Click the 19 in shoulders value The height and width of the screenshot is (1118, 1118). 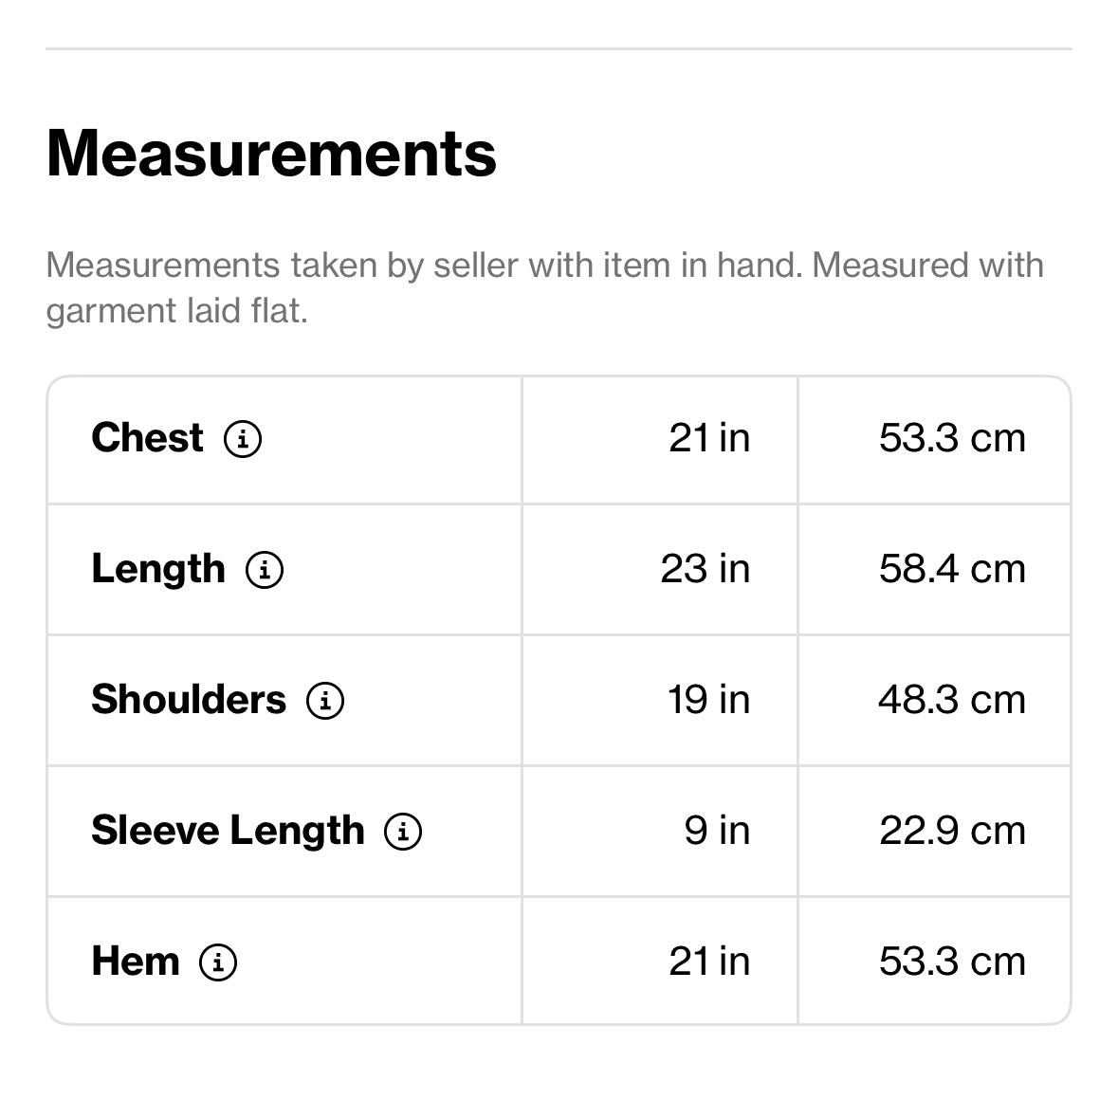[x=707, y=700]
